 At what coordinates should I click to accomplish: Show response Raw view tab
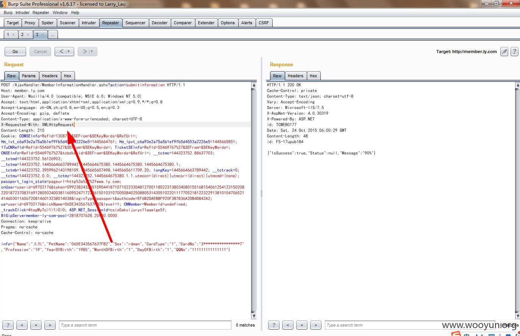coord(277,76)
